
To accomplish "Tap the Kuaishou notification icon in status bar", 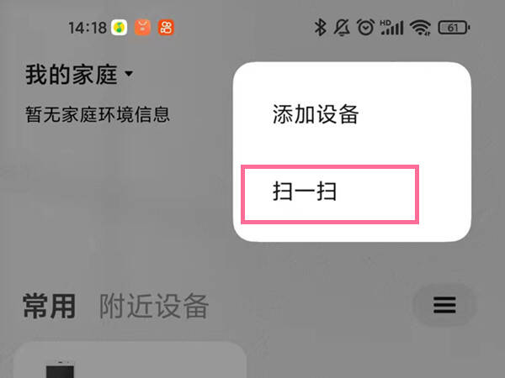I will (x=166, y=28).
